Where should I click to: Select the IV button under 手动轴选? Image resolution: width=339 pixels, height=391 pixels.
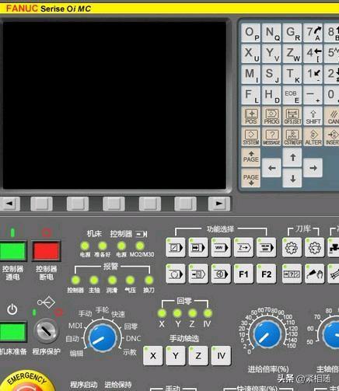pos(221,355)
